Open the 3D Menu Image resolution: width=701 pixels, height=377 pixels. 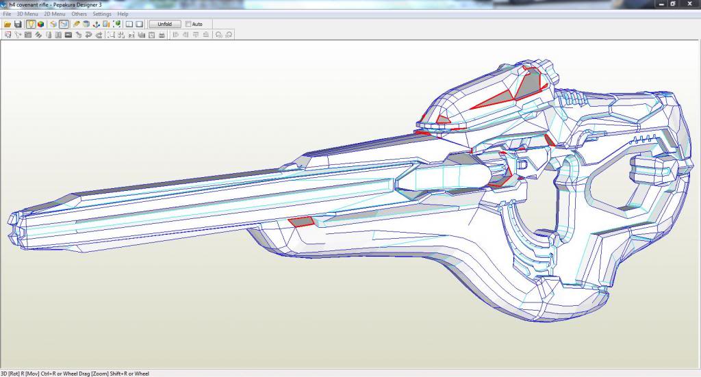pos(27,14)
